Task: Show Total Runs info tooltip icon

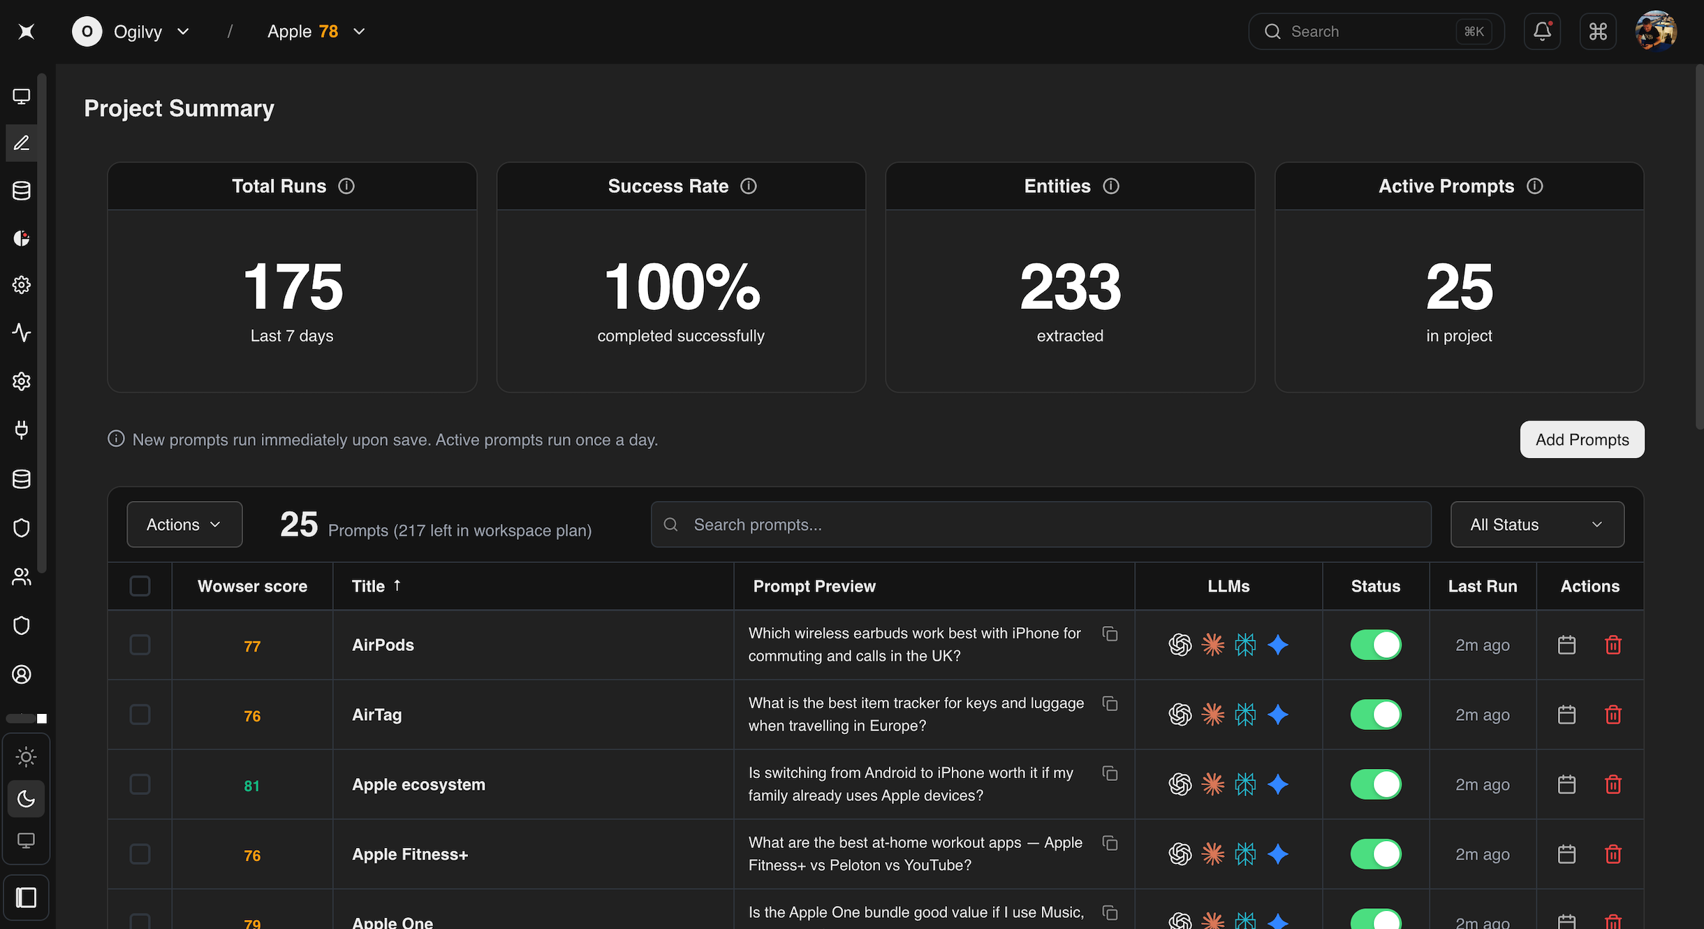Action: pos(346,186)
